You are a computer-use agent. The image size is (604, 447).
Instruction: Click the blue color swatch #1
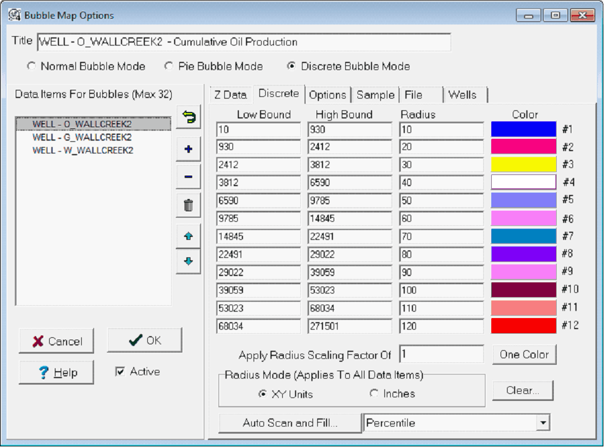point(523,129)
